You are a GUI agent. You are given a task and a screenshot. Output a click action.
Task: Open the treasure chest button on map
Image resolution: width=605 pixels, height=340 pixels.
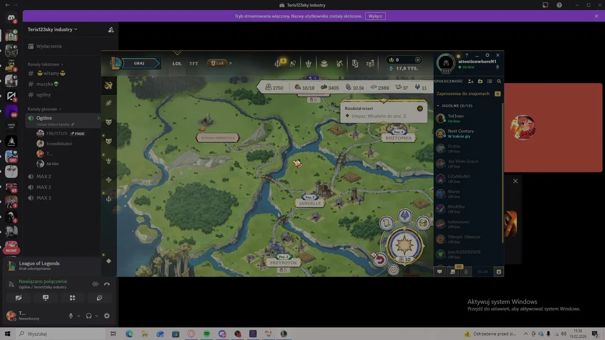[x=423, y=222]
